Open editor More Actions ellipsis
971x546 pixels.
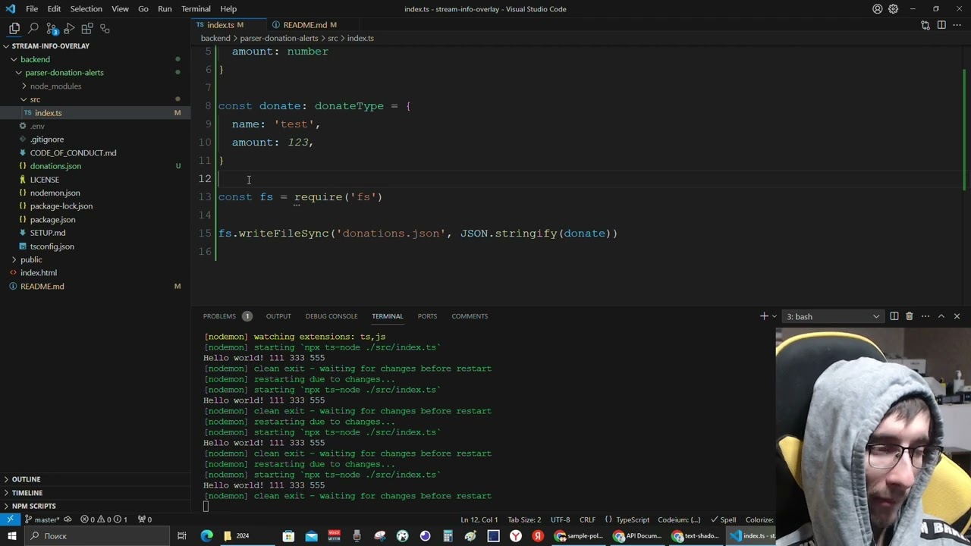[x=957, y=25]
